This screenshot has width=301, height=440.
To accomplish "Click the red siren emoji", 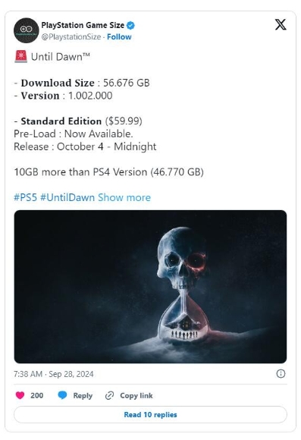I will (x=20, y=57).
